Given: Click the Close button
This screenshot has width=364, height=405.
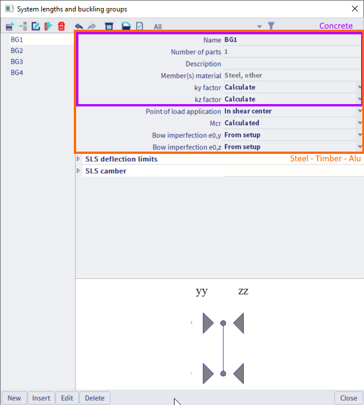Looking at the screenshot, I should point(349,398).
